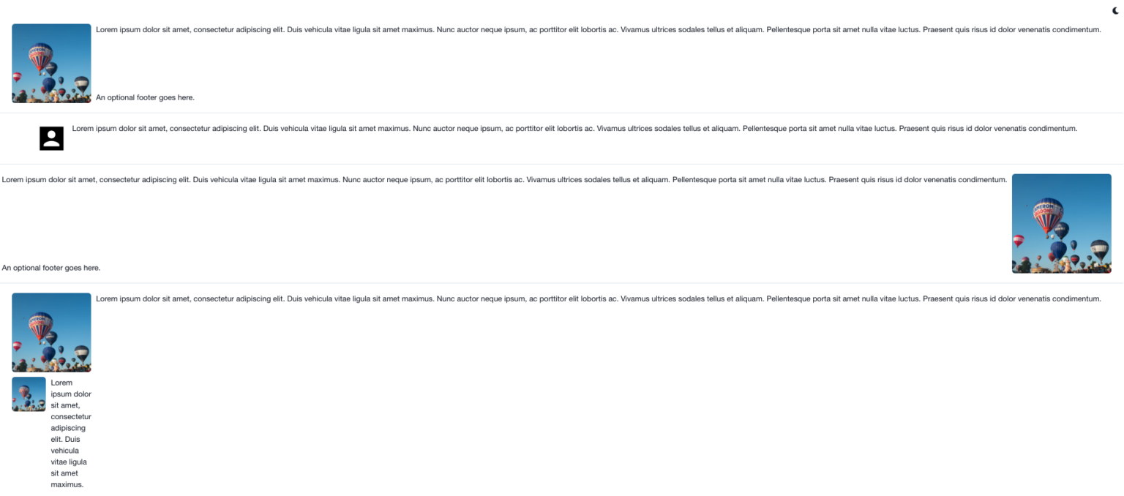Click the divider line under the right-aligned balloon
1124x496 pixels.
(562, 283)
